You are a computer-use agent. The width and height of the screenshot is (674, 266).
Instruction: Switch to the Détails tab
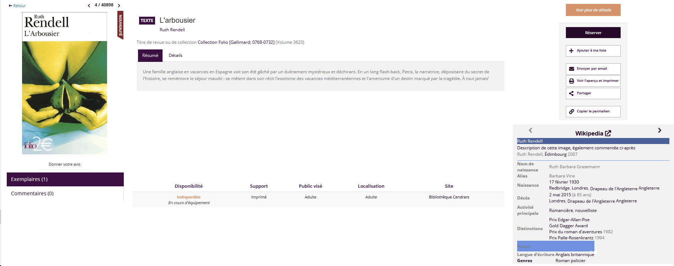[175, 55]
